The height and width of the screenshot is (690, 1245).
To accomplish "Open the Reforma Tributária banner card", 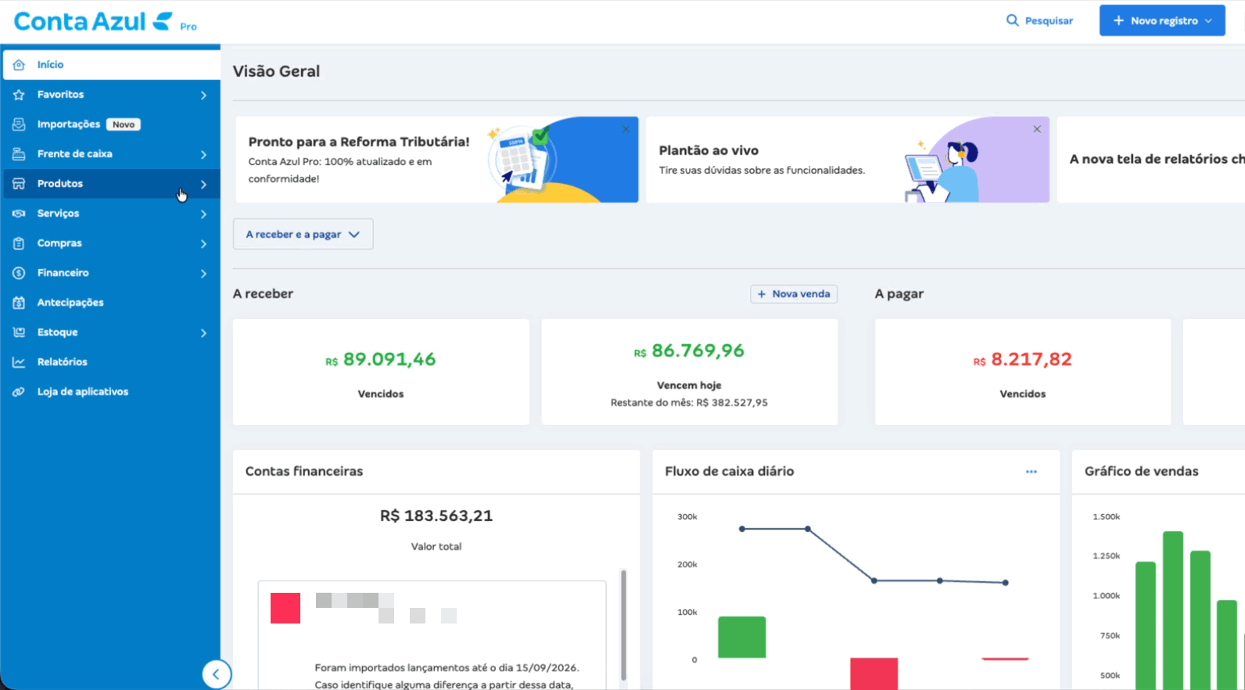I will click(437, 160).
